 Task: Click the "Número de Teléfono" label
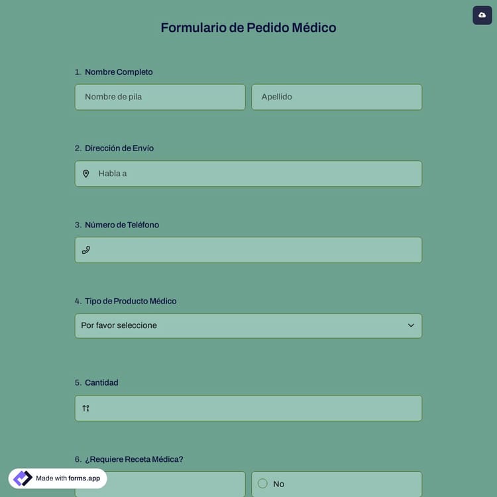[x=122, y=225]
